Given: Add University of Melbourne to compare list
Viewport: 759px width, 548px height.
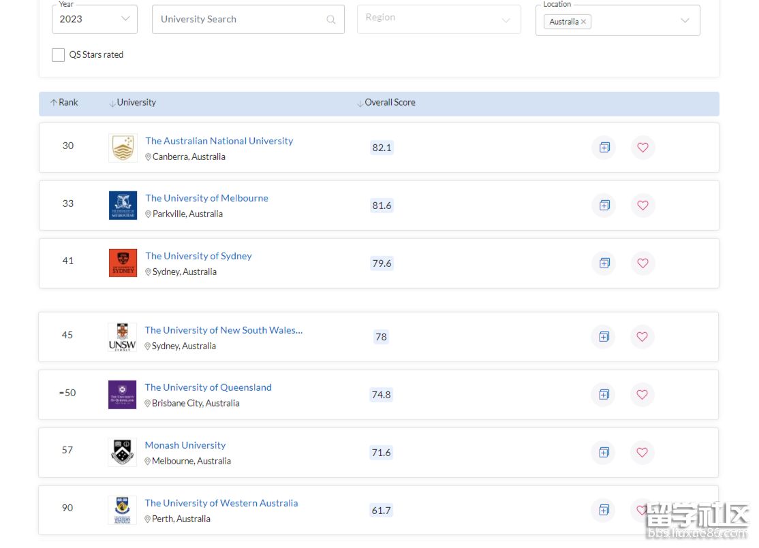Looking at the screenshot, I should point(604,206).
